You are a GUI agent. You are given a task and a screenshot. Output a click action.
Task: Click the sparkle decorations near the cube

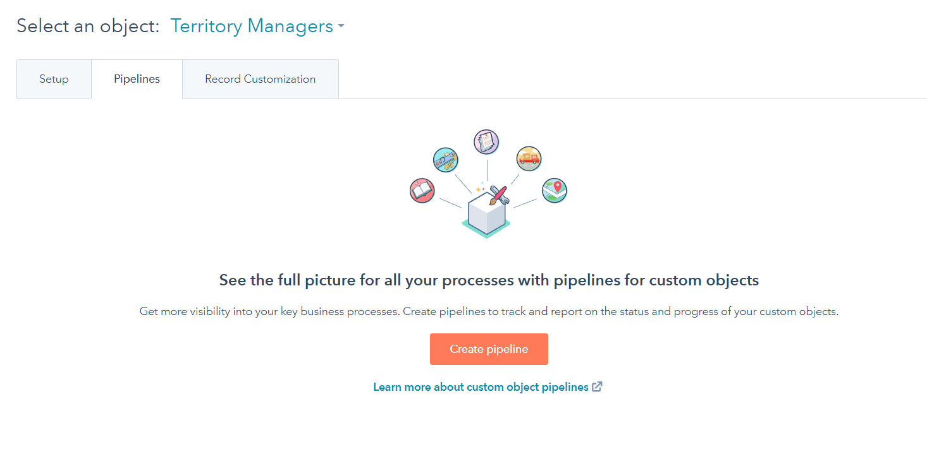(x=480, y=188)
